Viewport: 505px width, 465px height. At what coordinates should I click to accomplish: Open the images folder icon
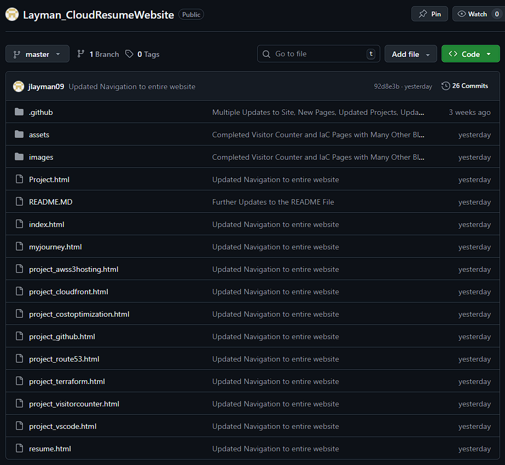point(19,157)
